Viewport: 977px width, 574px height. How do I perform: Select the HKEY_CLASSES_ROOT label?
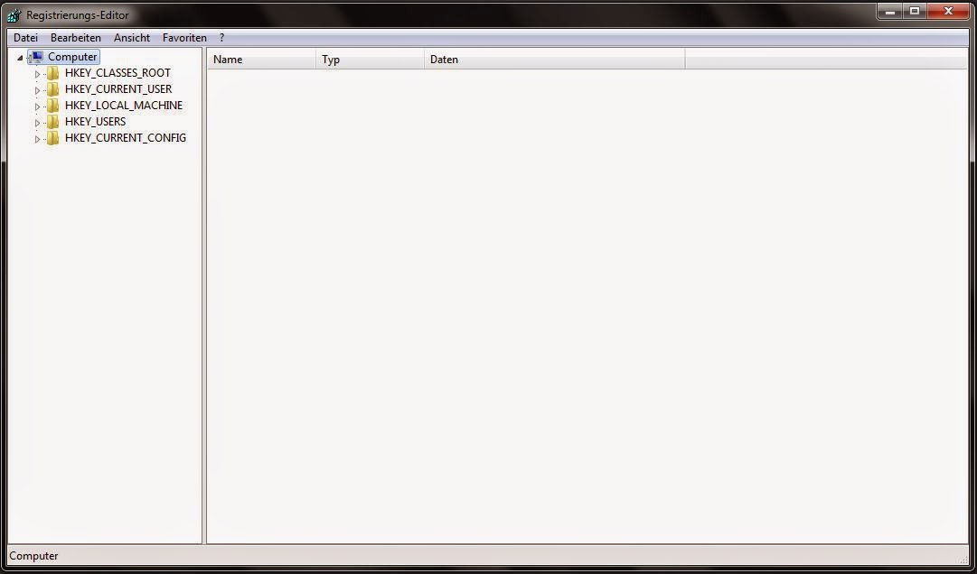point(117,73)
